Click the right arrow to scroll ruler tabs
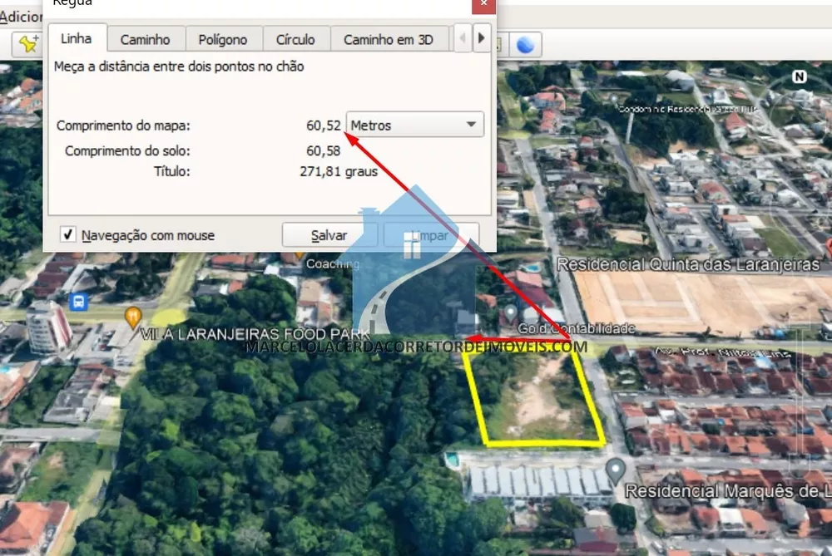The image size is (832, 556). pyautogui.click(x=483, y=38)
